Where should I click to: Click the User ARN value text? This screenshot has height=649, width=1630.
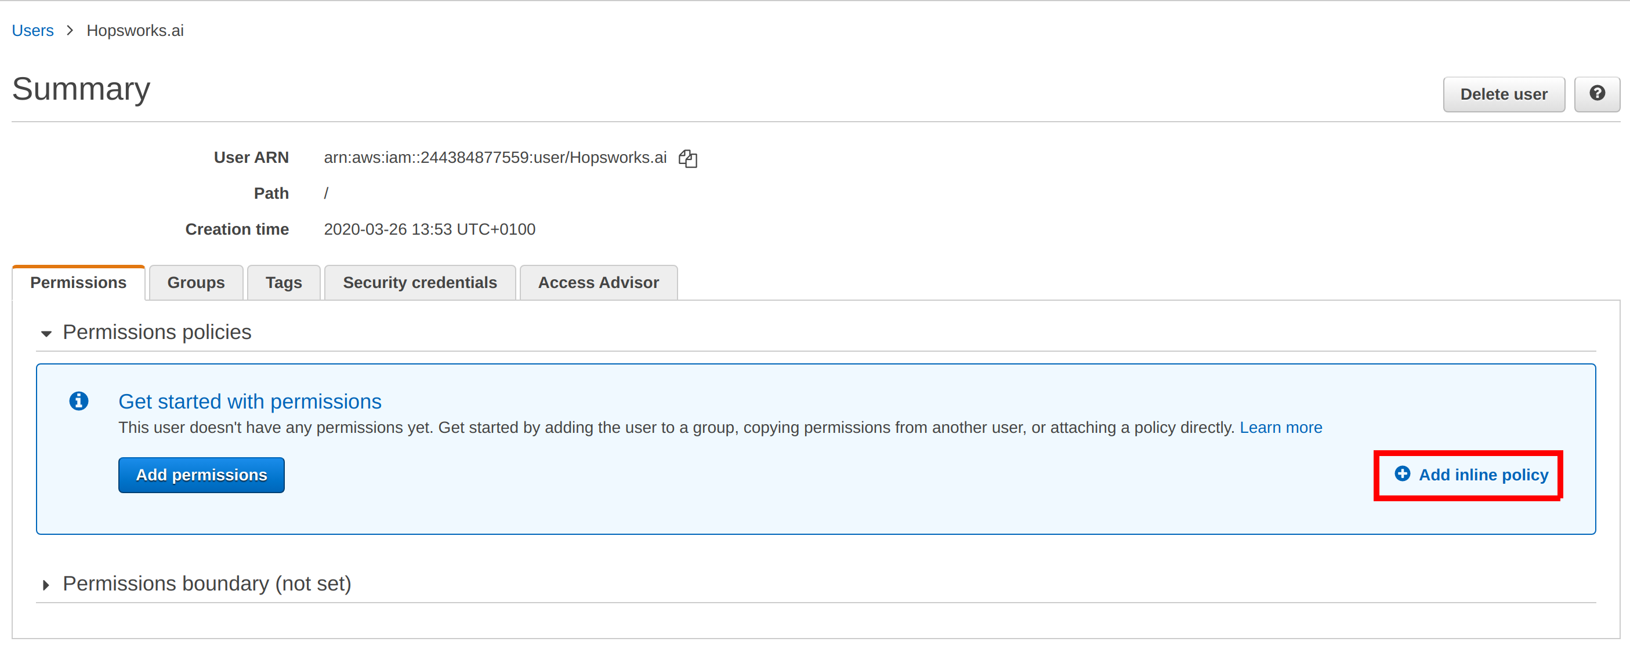click(495, 158)
